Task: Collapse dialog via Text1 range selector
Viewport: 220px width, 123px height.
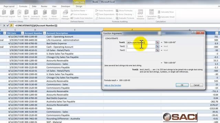Action: 157,42
